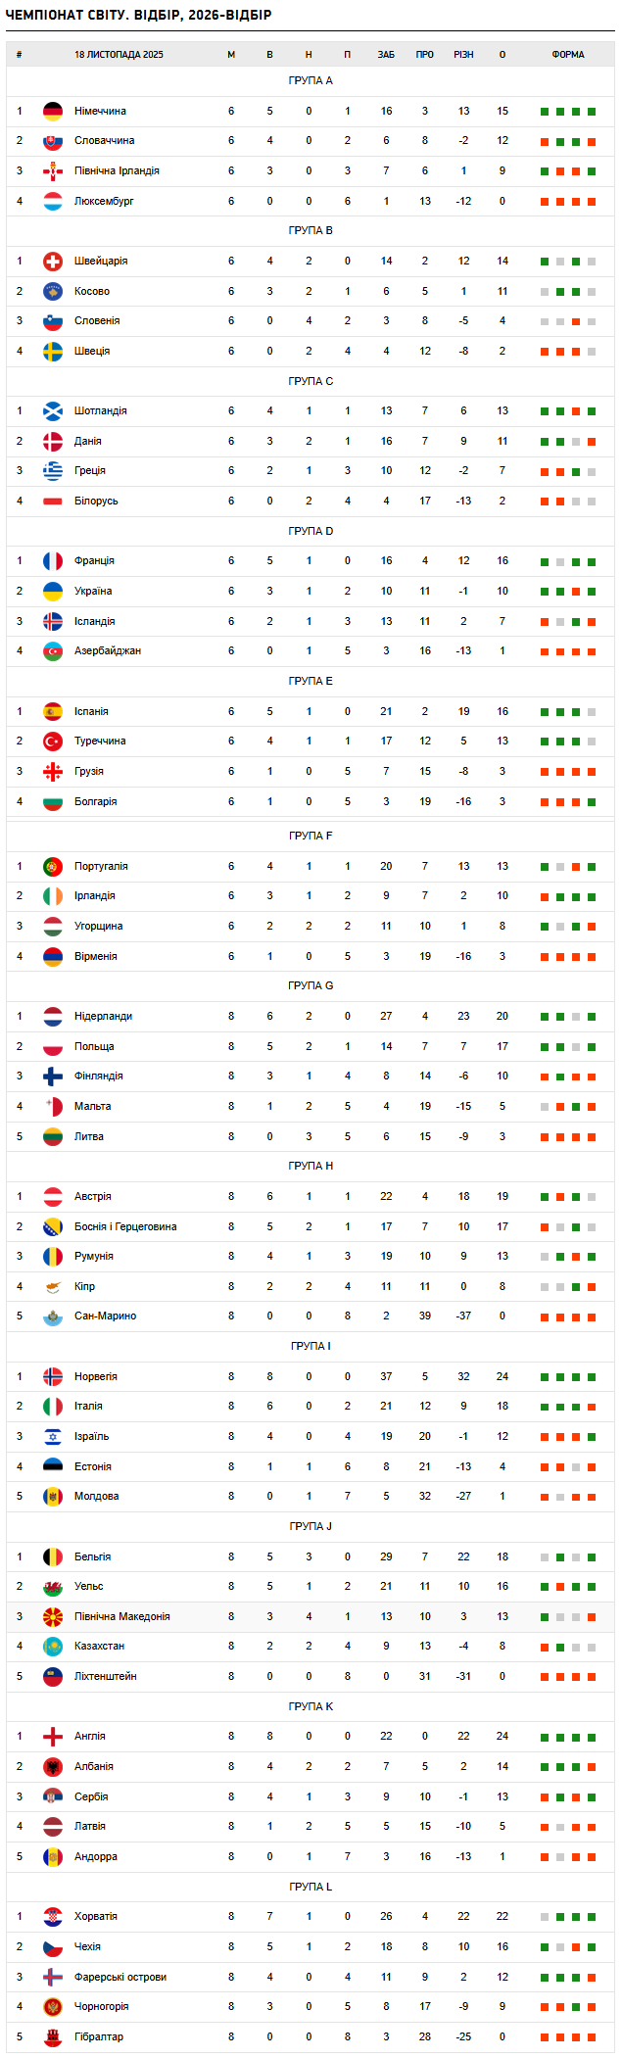Click the Croatia flag icon

point(53,1917)
